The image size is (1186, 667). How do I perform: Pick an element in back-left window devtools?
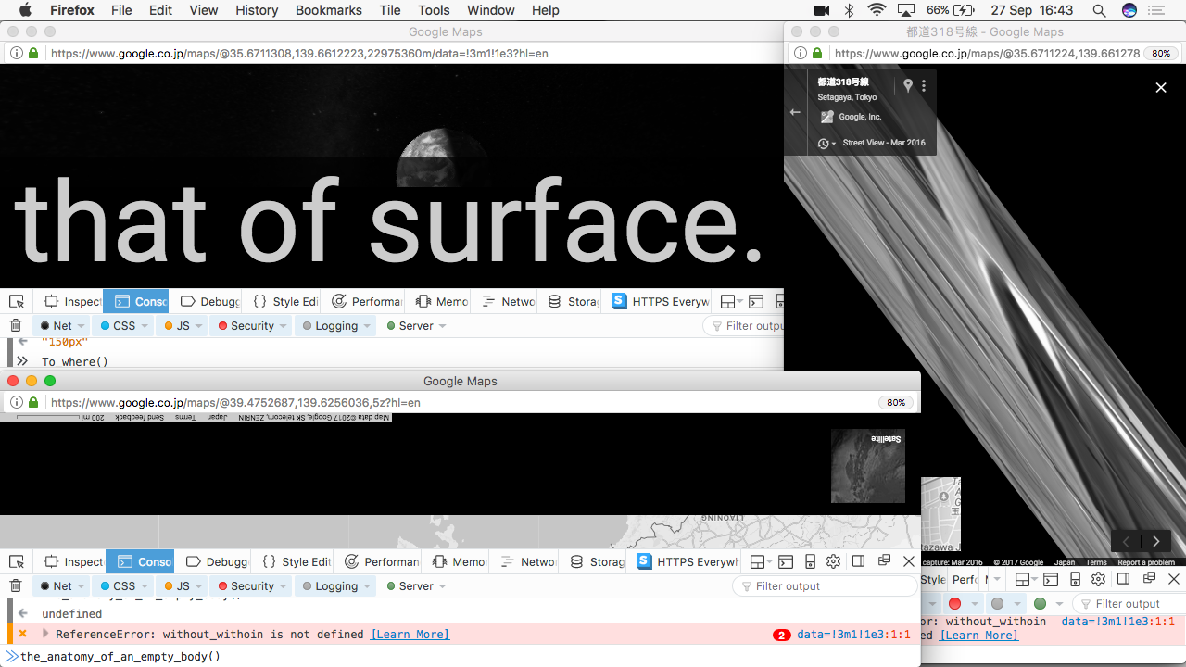click(x=16, y=301)
